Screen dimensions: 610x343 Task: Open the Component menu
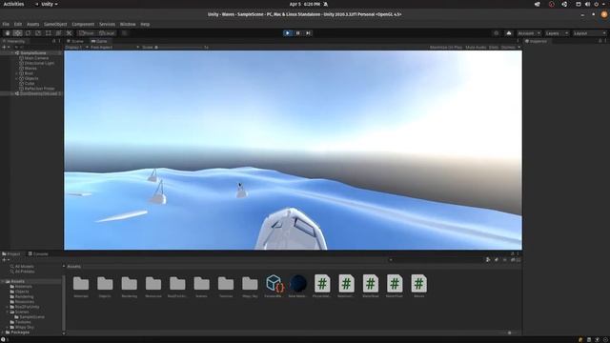[83, 24]
